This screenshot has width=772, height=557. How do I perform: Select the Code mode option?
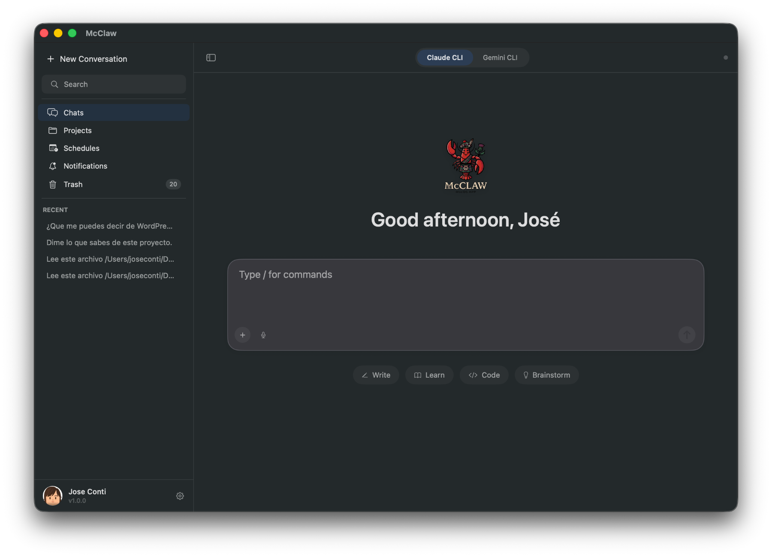click(x=484, y=375)
